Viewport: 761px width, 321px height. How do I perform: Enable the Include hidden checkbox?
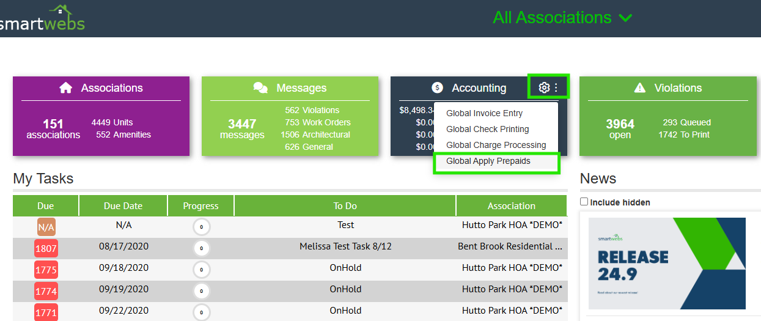click(x=584, y=202)
